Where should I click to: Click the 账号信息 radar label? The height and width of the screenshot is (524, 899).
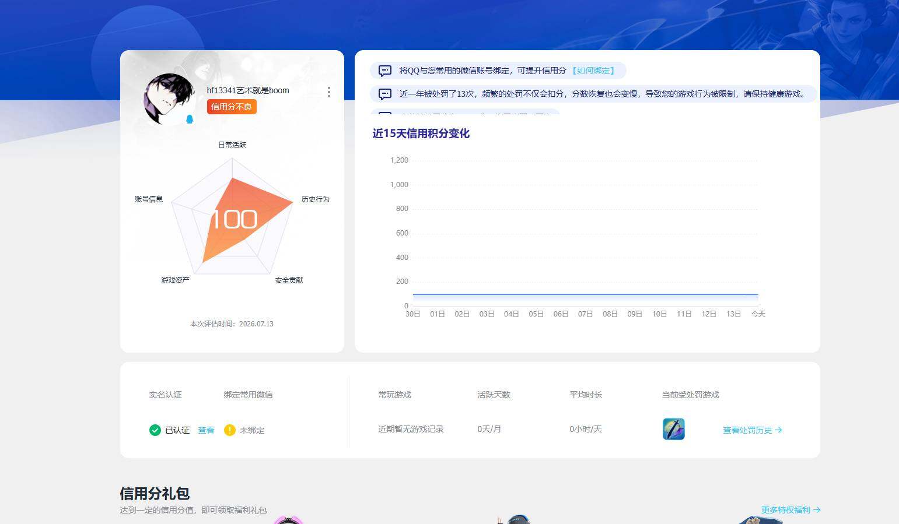click(x=149, y=199)
